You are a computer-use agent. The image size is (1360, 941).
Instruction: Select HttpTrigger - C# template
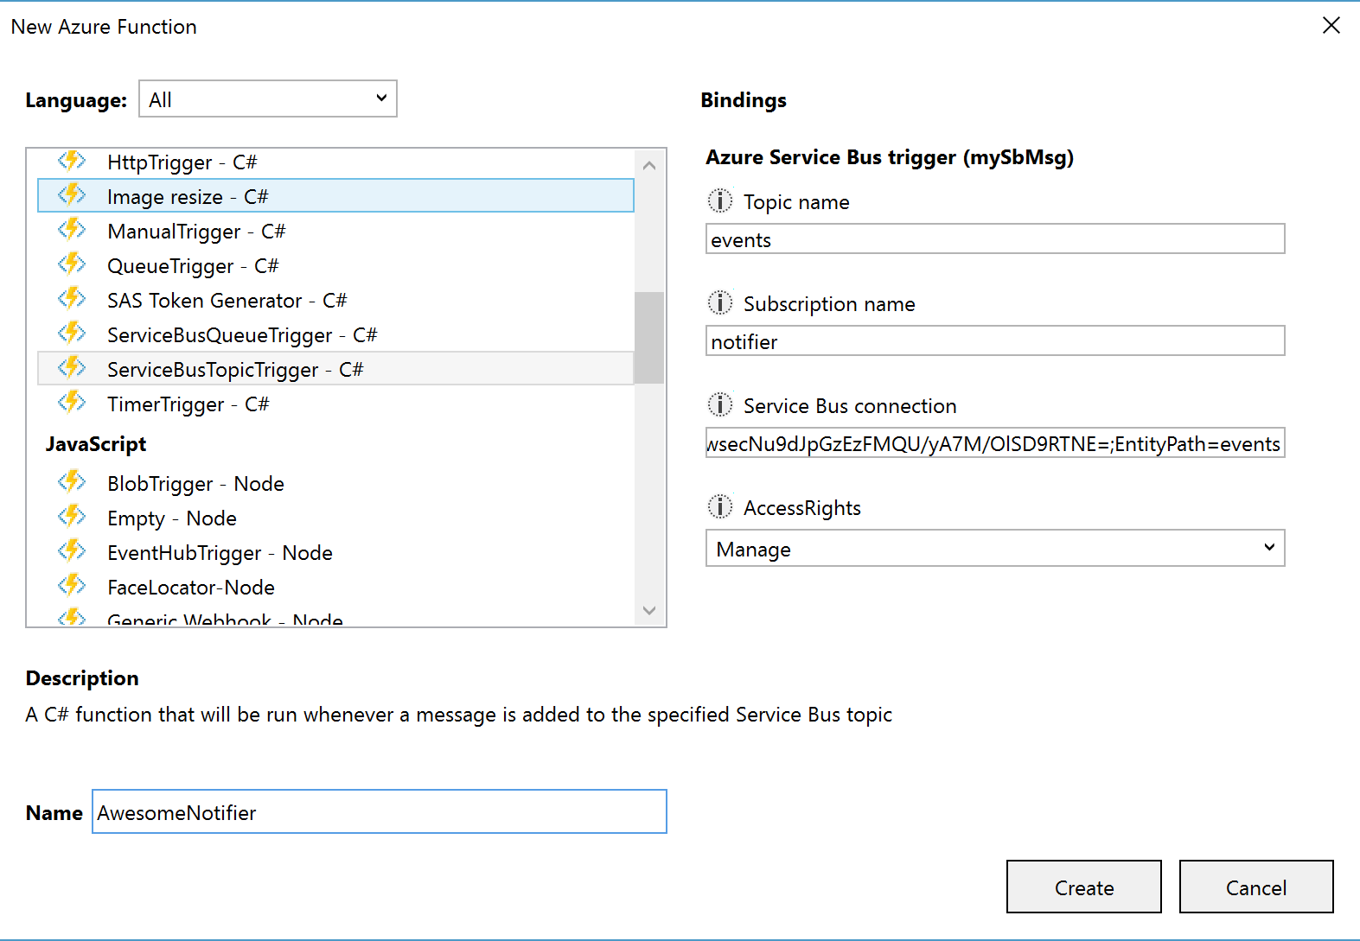[336, 162]
